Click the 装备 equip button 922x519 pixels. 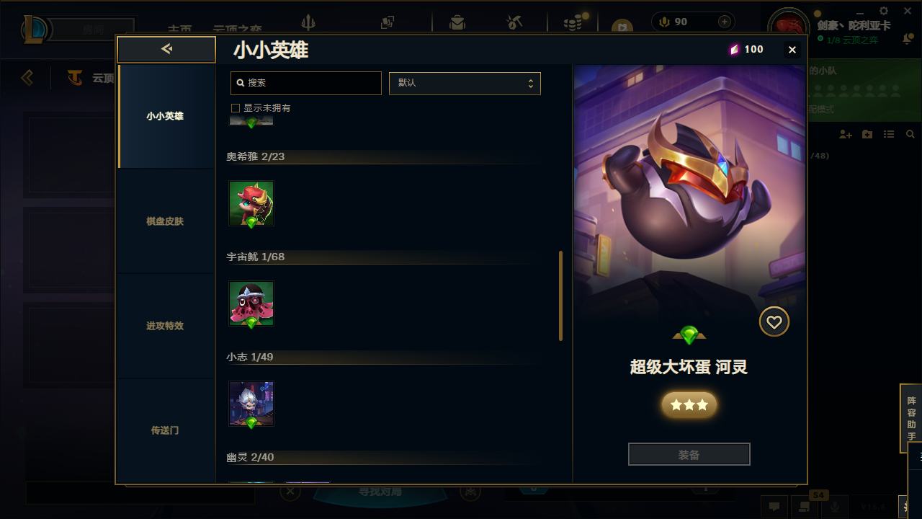coord(689,455)
